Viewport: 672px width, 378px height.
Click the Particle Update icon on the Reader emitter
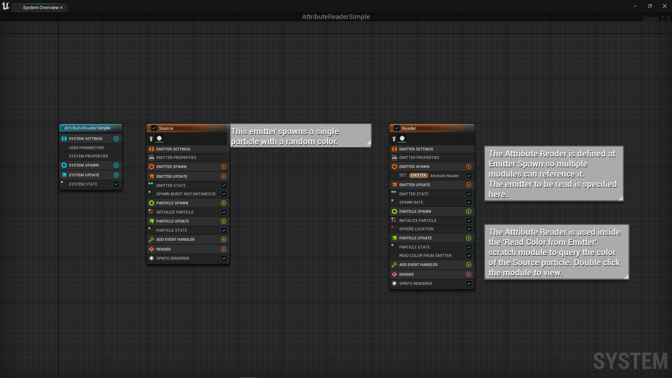(x=394, y=238)
